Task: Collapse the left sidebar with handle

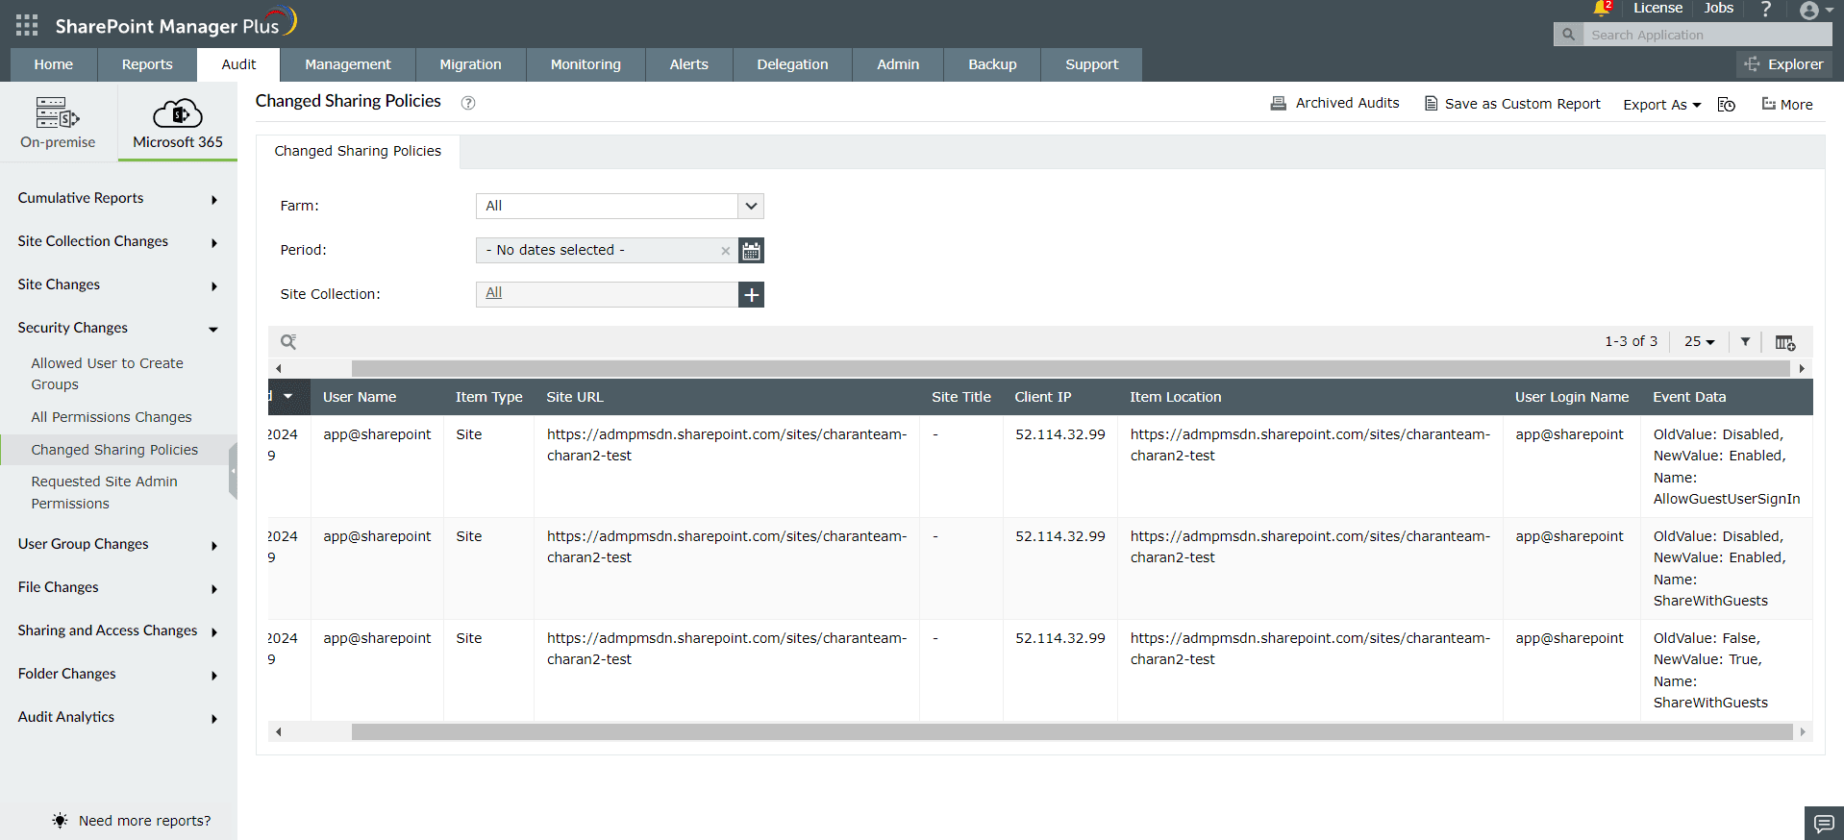Action: [233, 471]
